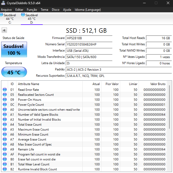Click the health status orb for D: drive
The height and width of the screenshot is (173, 173).
[23, 14]
